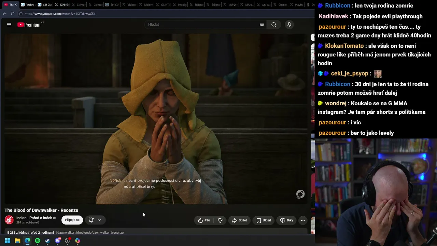Click the emote in ceki_je_psyop's chat message
437x246 pixels.
(378, 74)
